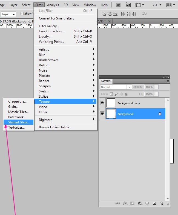Add a layer mask to the layer
The width and height of the screenshot is (178, 215).
click(x=132, y=203)
